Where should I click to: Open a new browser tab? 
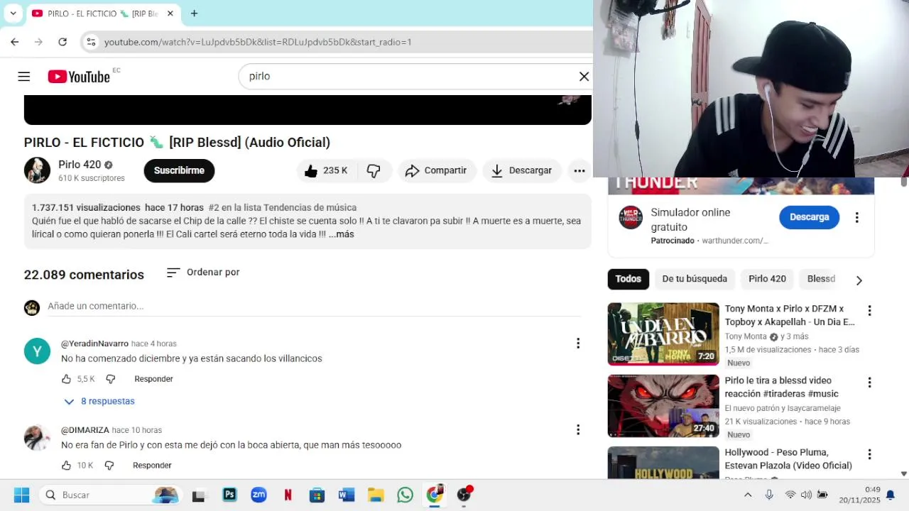click(194, 13)
